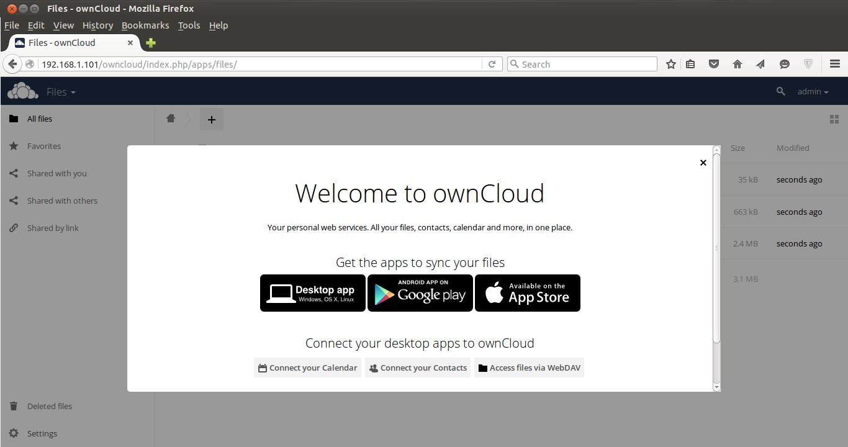
Task: Click the site identity globe icon
Action: click(x=30, y=64)
